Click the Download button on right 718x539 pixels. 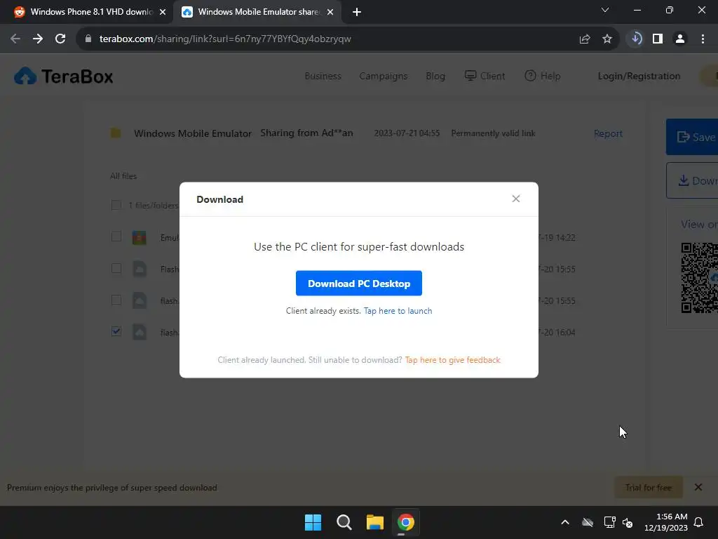point(692,180)
